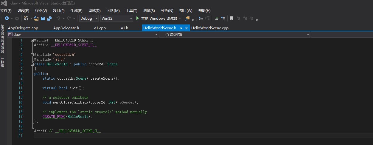Open the Win32 platform dropdown

coord(116,18)
